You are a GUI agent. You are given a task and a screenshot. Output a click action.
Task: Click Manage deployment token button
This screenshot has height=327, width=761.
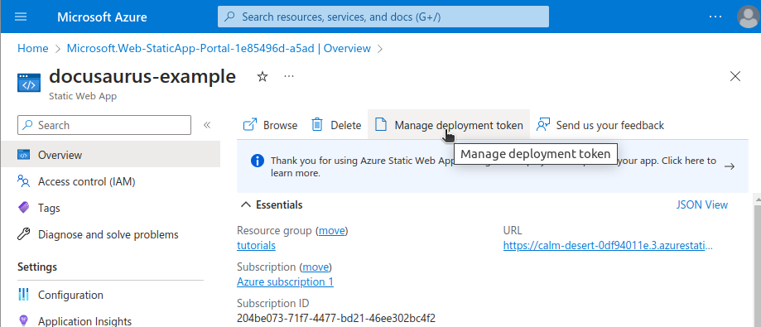tap(449, 125)
